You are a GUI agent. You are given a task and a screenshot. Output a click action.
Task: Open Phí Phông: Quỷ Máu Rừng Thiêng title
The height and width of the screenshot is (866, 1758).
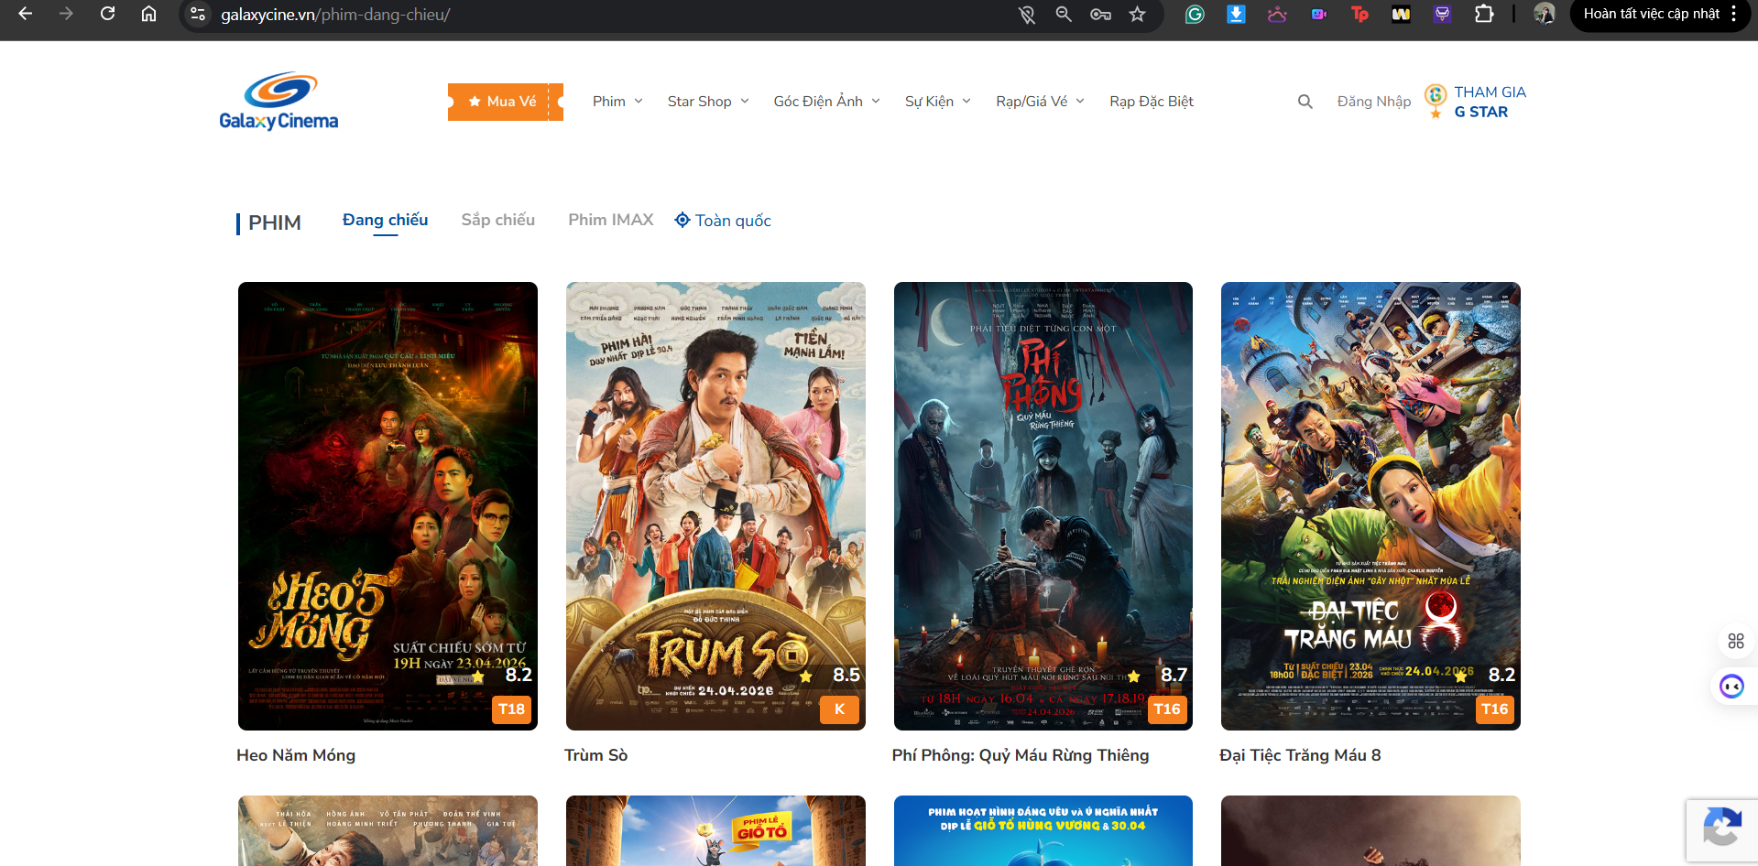1021,755
